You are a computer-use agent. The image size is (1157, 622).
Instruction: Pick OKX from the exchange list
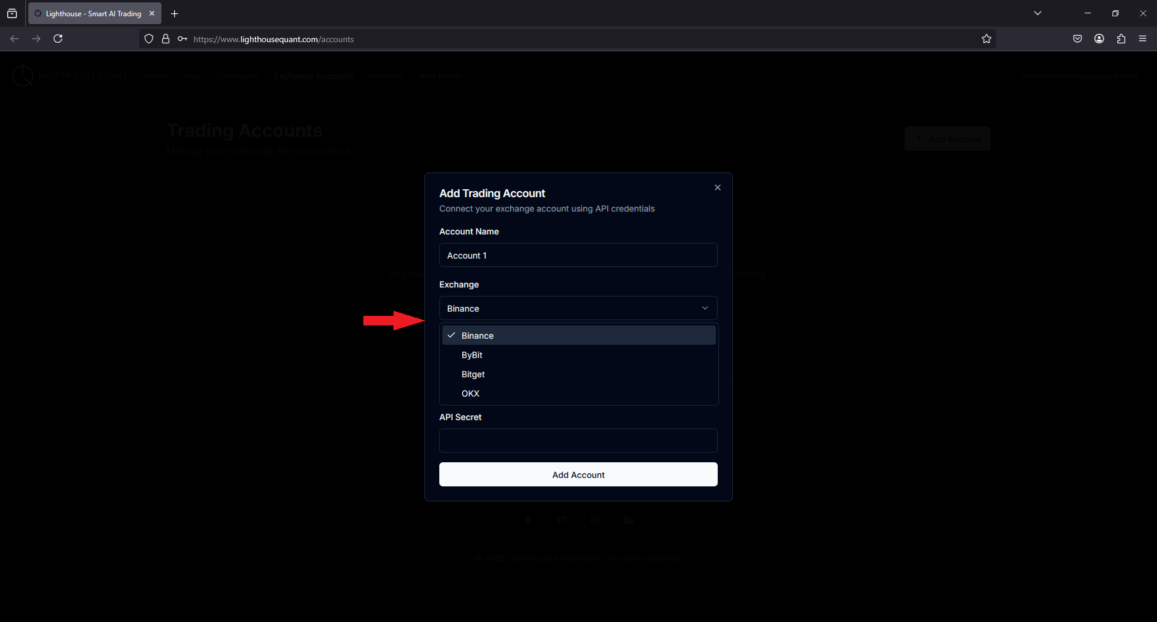coord(578,393)
